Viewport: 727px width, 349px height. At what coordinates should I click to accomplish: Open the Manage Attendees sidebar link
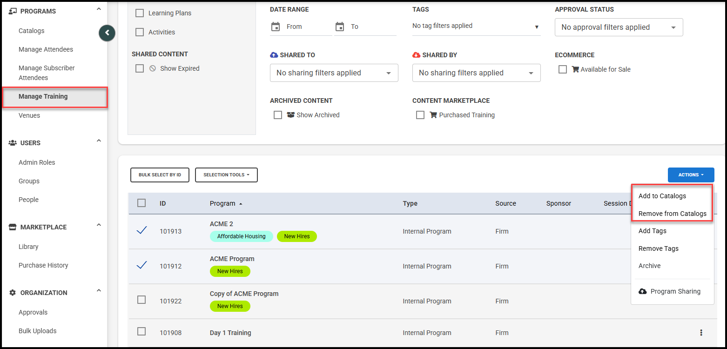pos(46,49)
